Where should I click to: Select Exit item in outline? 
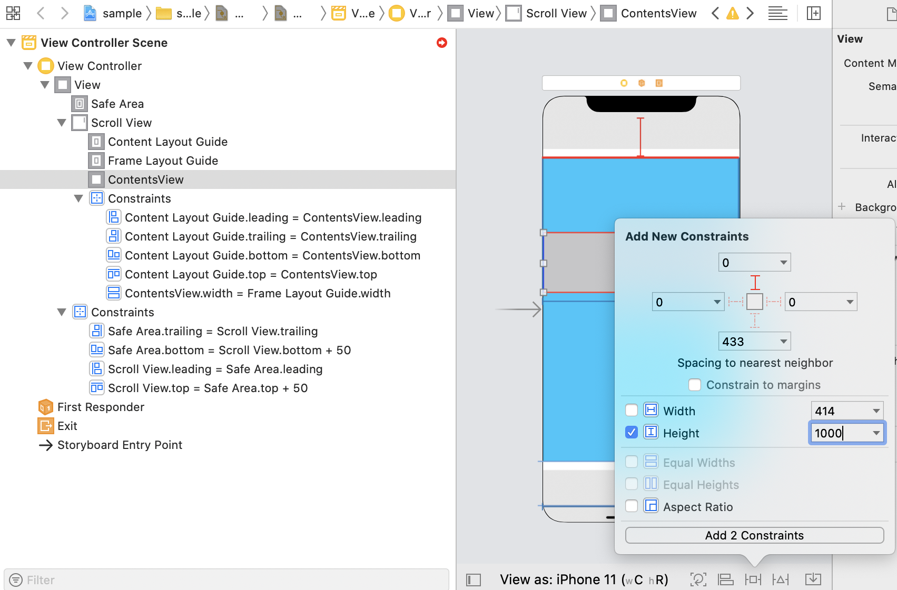coord(58,426)
